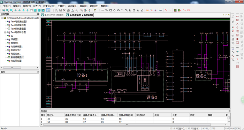Close the 项目导航 panel
The image size is (244, 130).
38,14
